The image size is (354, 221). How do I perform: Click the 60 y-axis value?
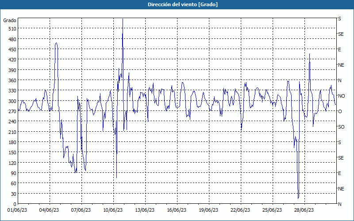(x=14, y=183)
